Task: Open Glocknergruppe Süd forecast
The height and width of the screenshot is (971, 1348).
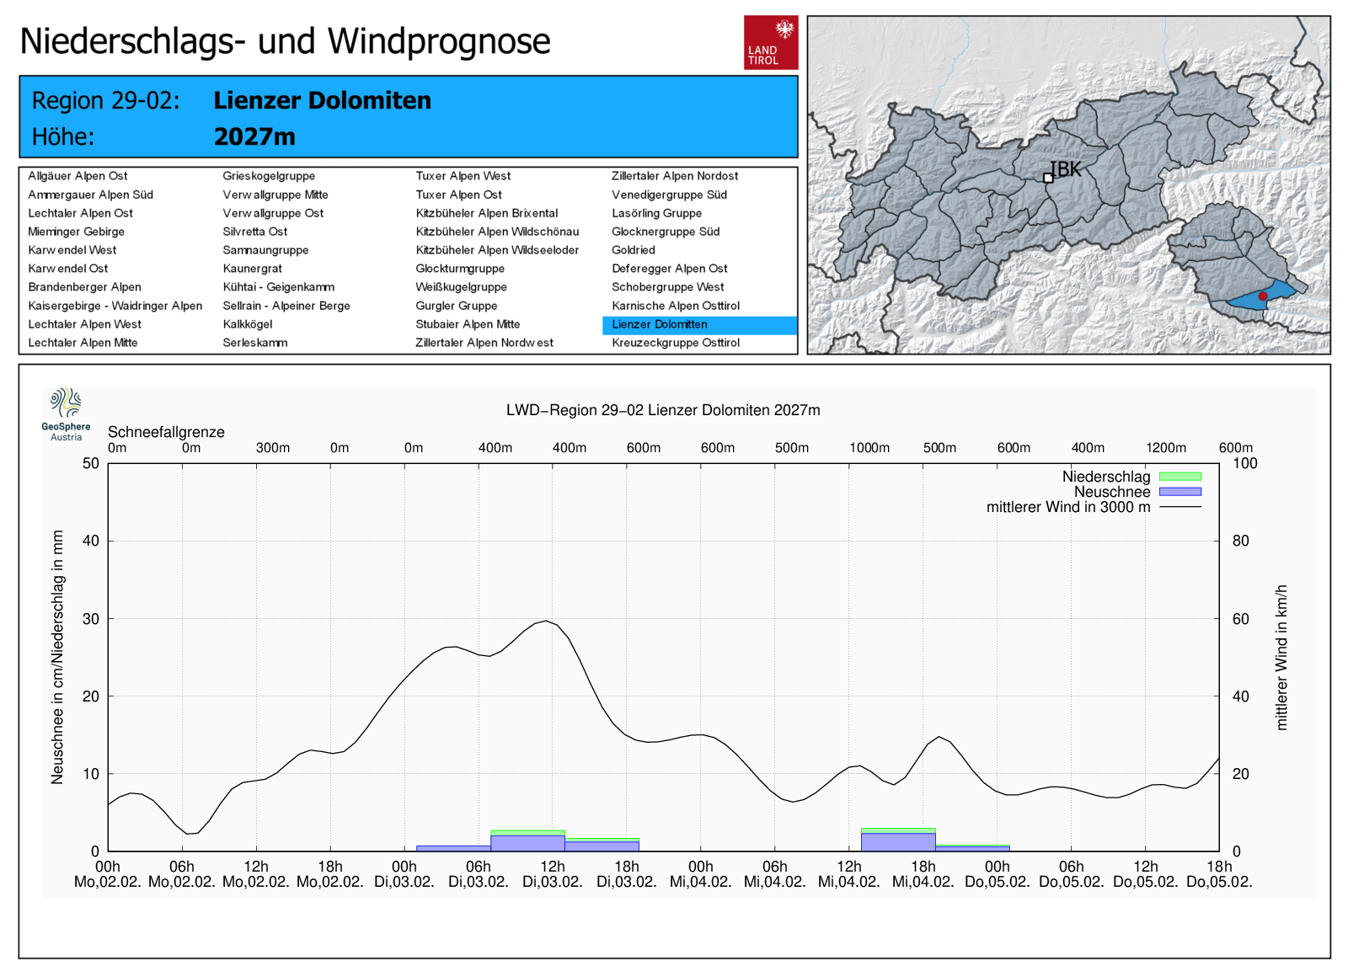Action: click(665, 232)
